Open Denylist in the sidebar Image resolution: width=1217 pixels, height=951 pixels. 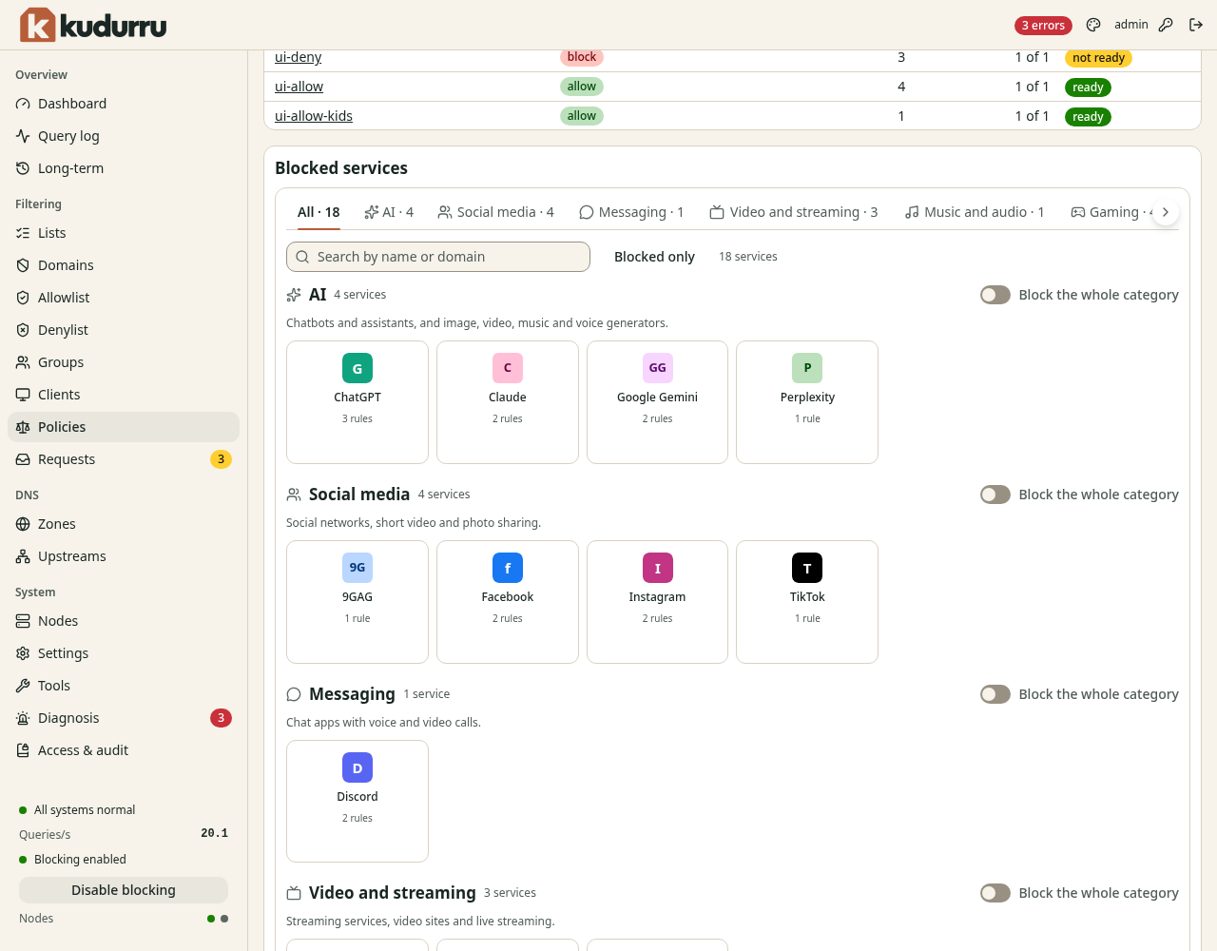click(x=124, y=330)
